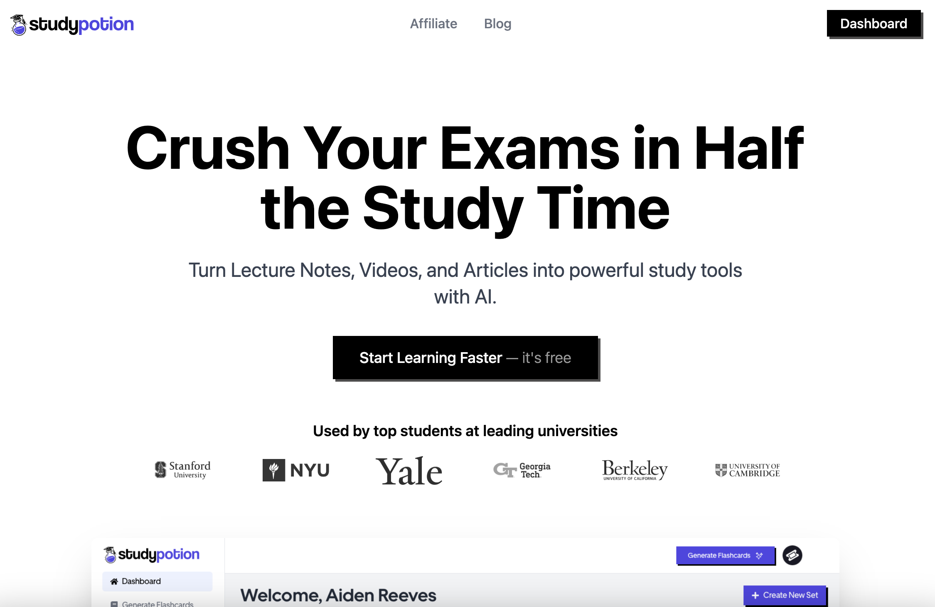This screenshot has width=935, height=607.
Task: Click the Welcome Aiden Reeves user area
Action: tap(341, 593)
